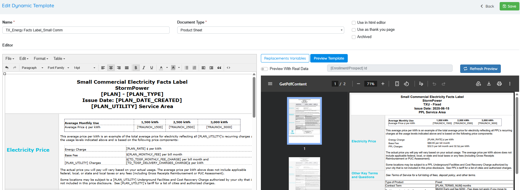Open the text color picker arrow
The image size is (520, 190).
167,68
